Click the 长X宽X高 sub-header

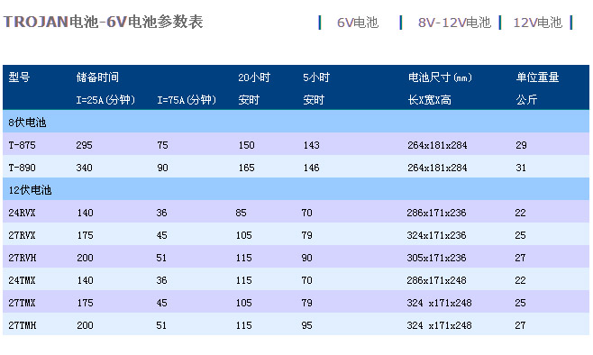click(x=429, y=100)
